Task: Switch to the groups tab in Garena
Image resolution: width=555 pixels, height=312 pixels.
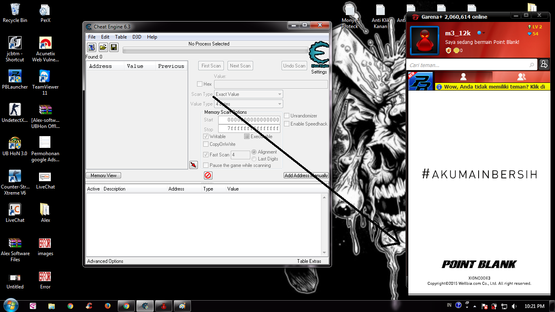Action: pos(521,77)
